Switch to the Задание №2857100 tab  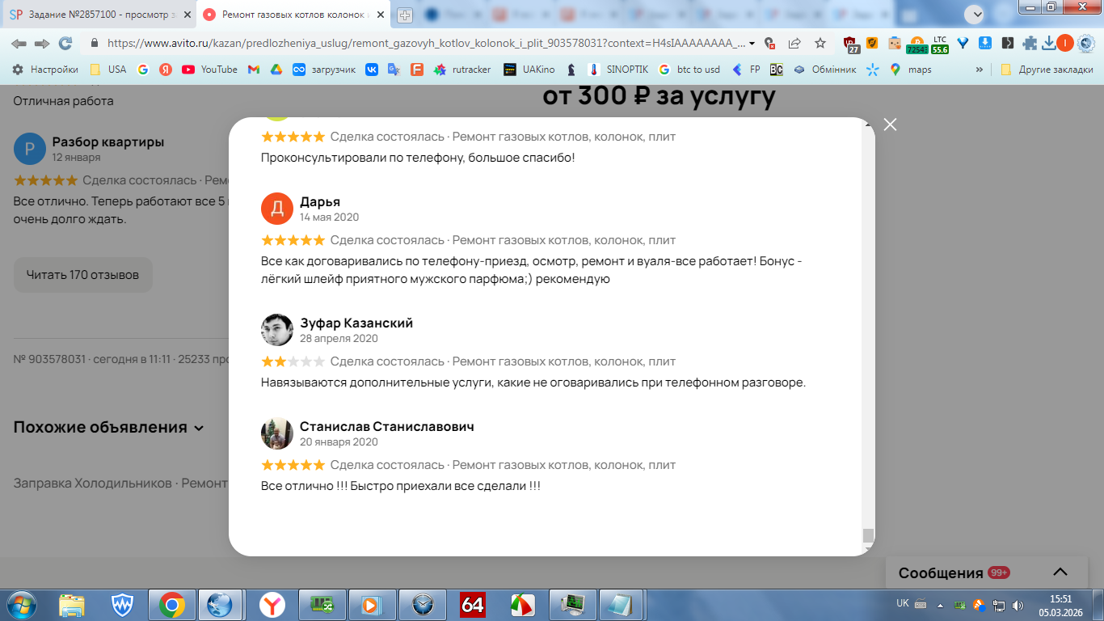tap(99, 15)
